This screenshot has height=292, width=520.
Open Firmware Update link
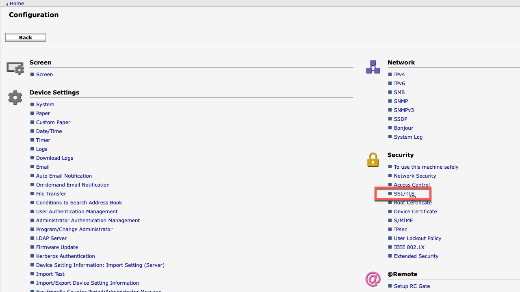click(57, 247)
